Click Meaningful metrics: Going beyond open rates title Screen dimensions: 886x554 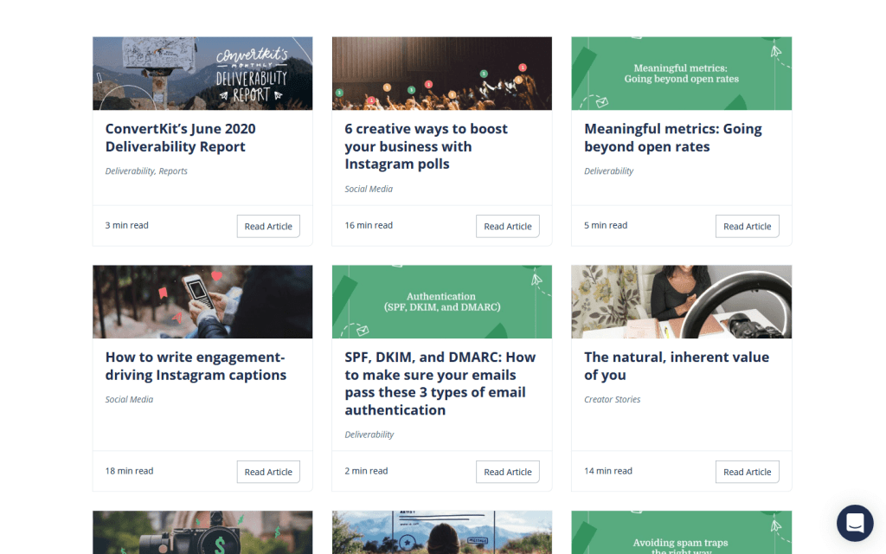point(672,138)
